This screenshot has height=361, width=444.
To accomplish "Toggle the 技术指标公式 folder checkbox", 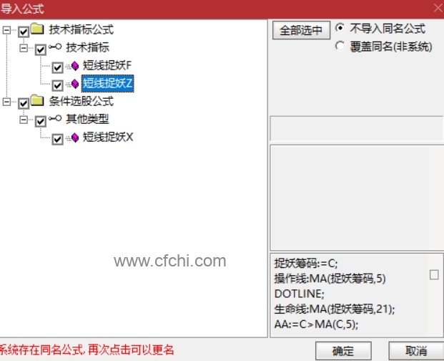I will [x=24, y=32].
